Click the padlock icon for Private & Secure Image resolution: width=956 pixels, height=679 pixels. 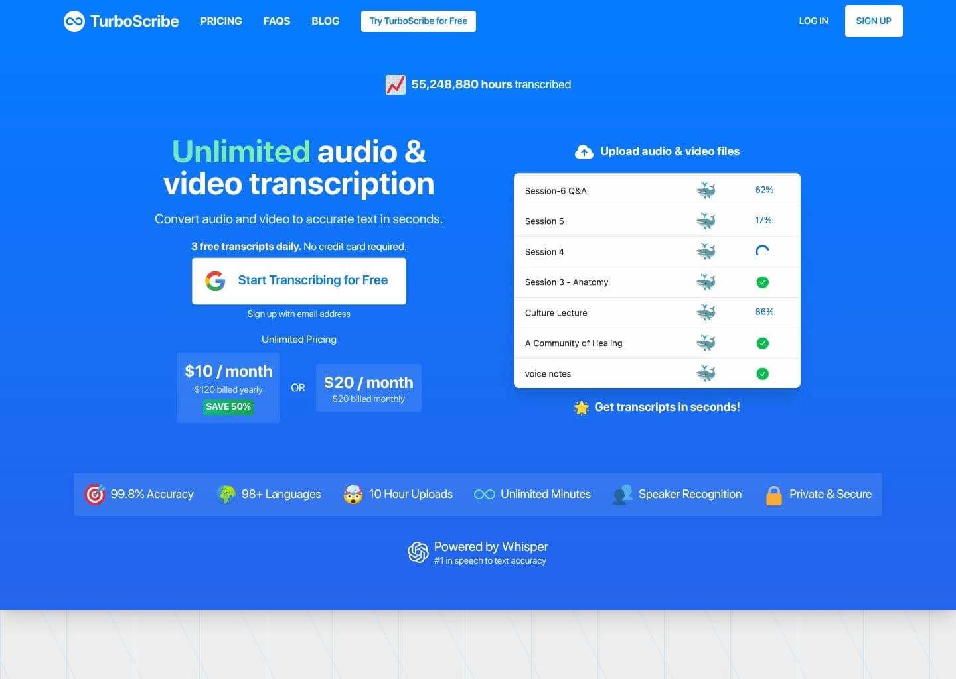774,495
